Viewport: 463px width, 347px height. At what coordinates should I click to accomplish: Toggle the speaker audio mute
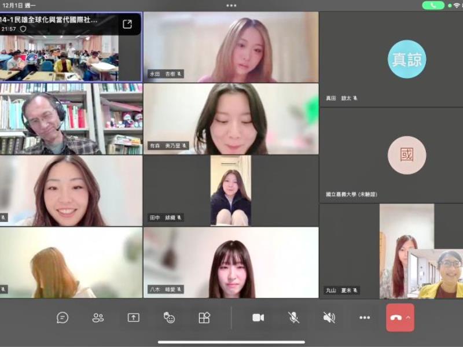click(x=329, y=318)
